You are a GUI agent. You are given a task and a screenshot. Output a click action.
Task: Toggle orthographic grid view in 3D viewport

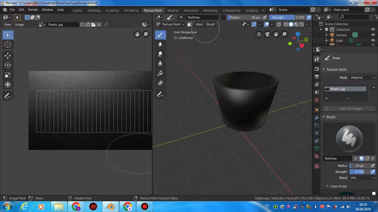tap(259, 34)
